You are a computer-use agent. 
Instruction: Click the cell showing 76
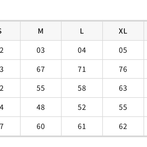pyautogui.click(x=123, y=69)
